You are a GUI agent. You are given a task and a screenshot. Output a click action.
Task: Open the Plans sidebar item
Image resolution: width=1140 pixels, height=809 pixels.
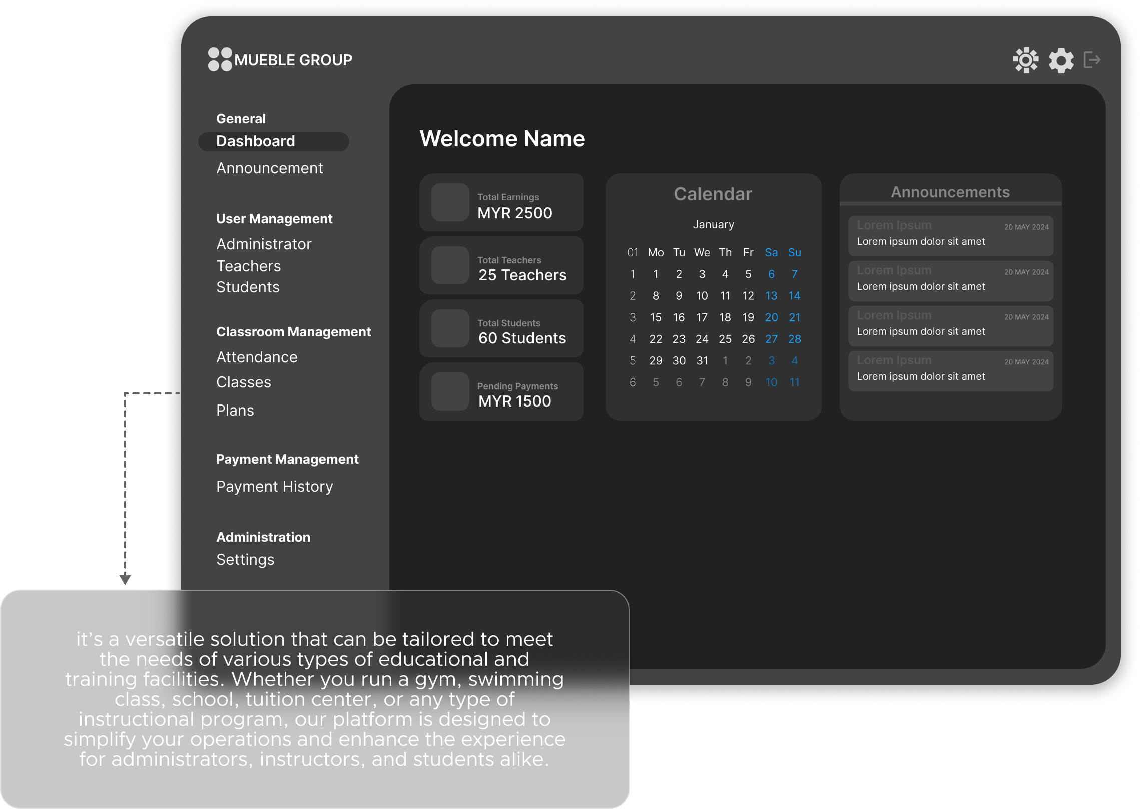pos(235,411)
